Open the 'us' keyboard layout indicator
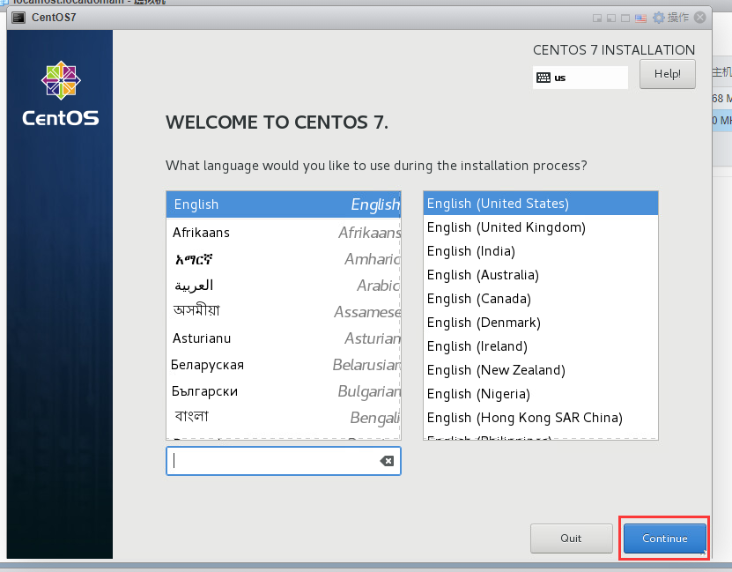 point(580,78)
